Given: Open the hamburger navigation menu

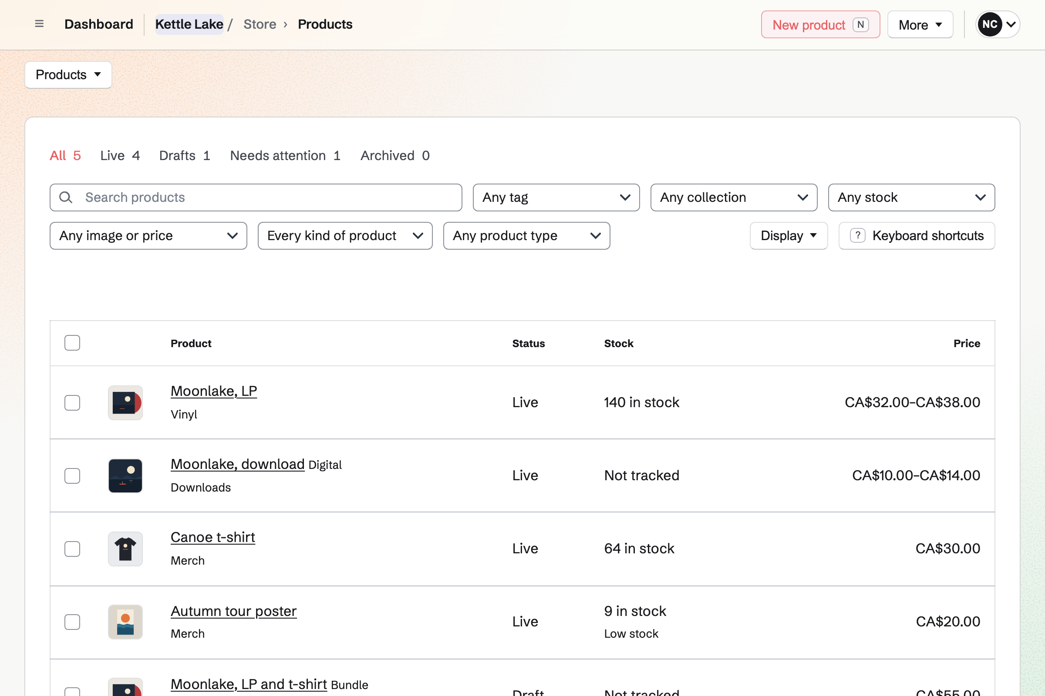Looking at the screenshot, I should tap(39, 24).
